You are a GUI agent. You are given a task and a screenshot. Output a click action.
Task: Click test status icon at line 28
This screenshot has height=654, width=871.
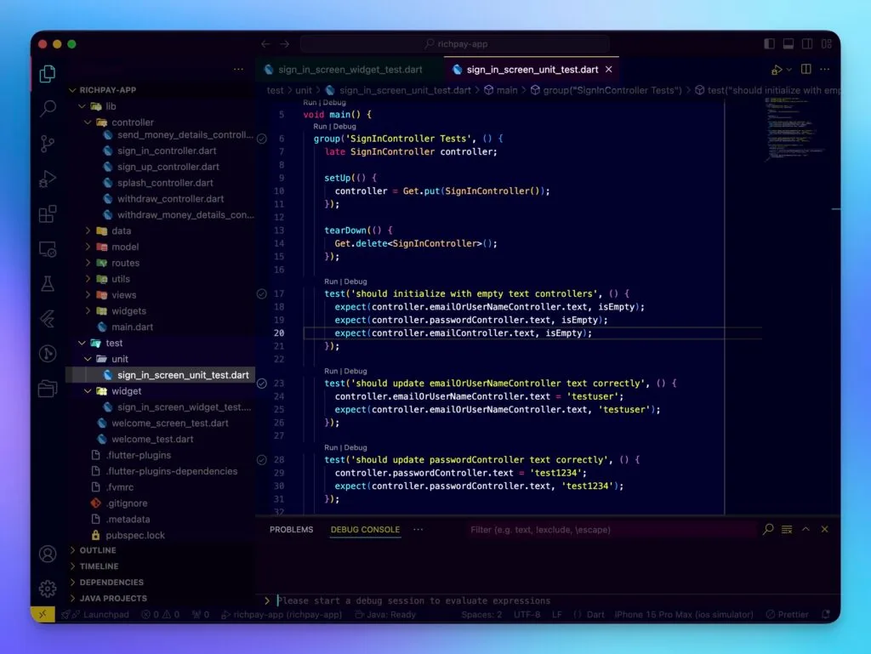[262, 460]
